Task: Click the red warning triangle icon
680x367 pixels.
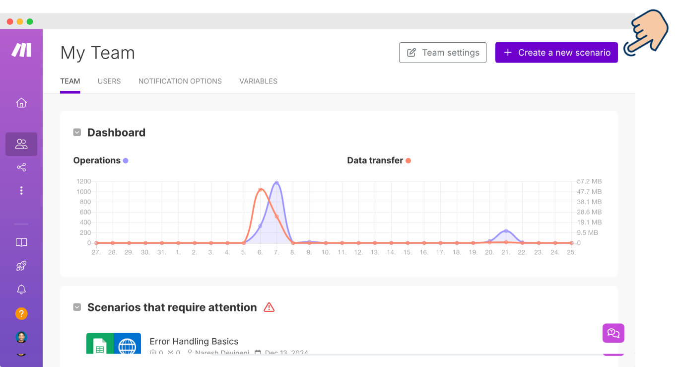Action: [x=269, y=307]
